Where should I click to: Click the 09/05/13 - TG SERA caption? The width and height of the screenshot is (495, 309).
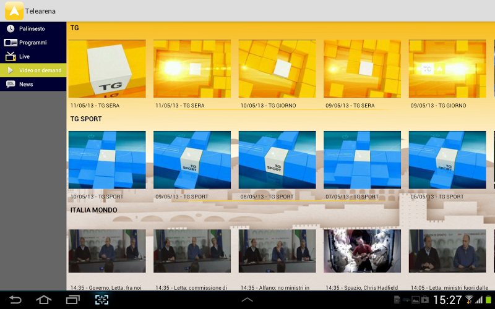[x=350, y=106]
